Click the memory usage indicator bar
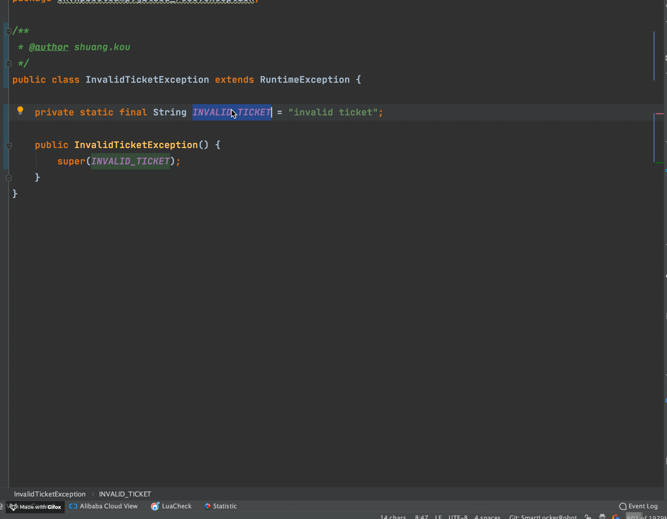The height and width of the screenshot is (519, 667). [646, 517]
